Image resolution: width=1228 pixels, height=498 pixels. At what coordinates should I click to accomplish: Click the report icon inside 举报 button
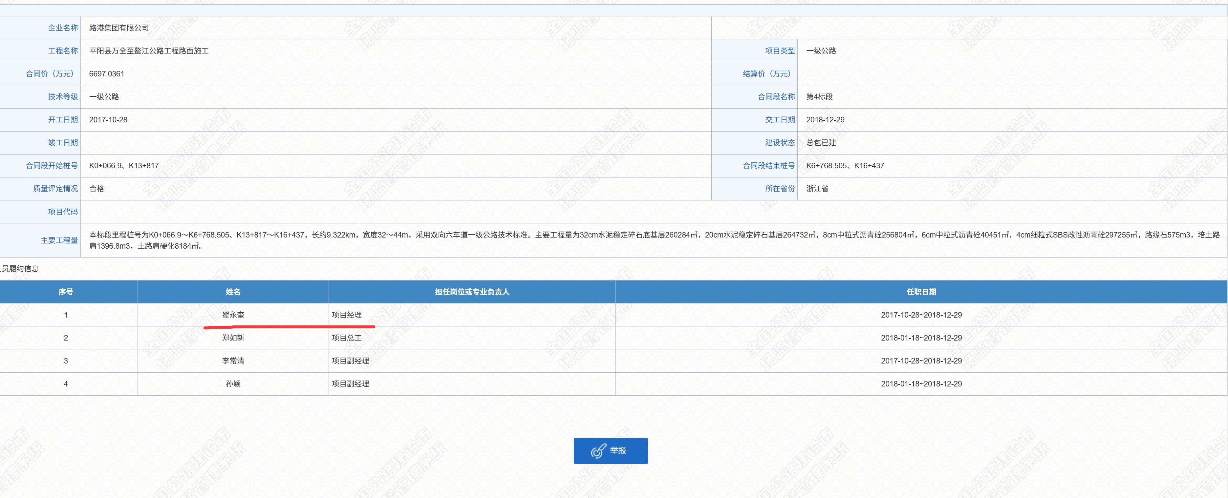point(598,451)
